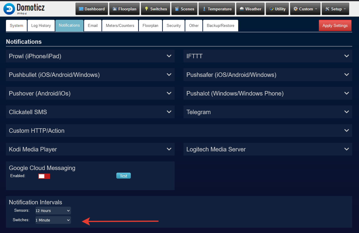Toggle Google Cloud Messaging Enabled switch
359x233 pixels.
coord(44,176)
